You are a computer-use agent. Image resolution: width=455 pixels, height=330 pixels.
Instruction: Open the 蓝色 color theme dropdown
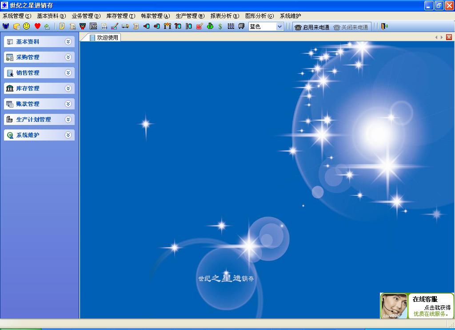point(279,27)
